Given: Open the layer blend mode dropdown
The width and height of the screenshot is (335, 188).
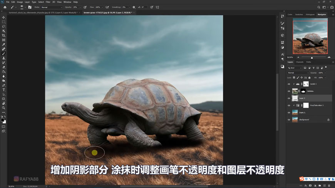Looking at the screenshot, I should 298,73.
